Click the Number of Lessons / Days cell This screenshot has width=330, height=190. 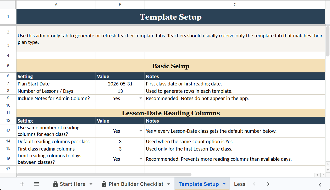click(x=56, y=91)
